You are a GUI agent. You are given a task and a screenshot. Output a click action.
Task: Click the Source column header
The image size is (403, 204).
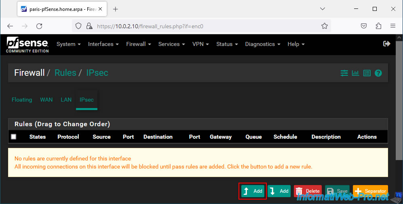pos(101,137)
